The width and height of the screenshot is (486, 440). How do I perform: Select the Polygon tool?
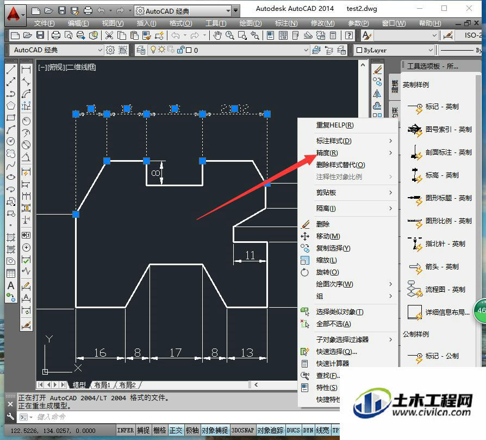click(11, 106)
